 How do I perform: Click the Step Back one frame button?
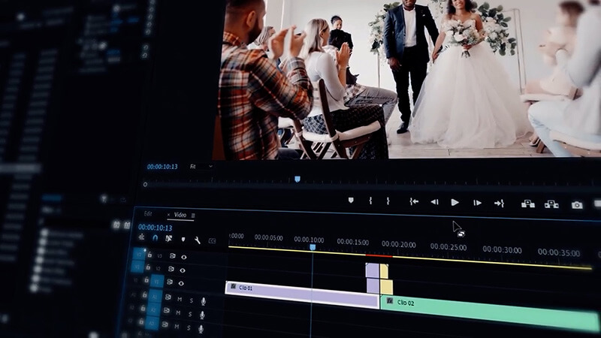[434, 202]
